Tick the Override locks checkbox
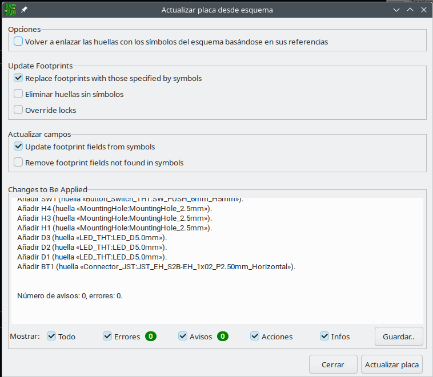This screenshot has height=377, width=433. click(x=19, y=110)
